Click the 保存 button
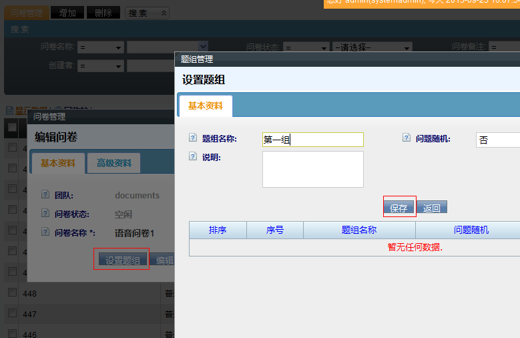520x338 pixels. (x=399, y=208)
